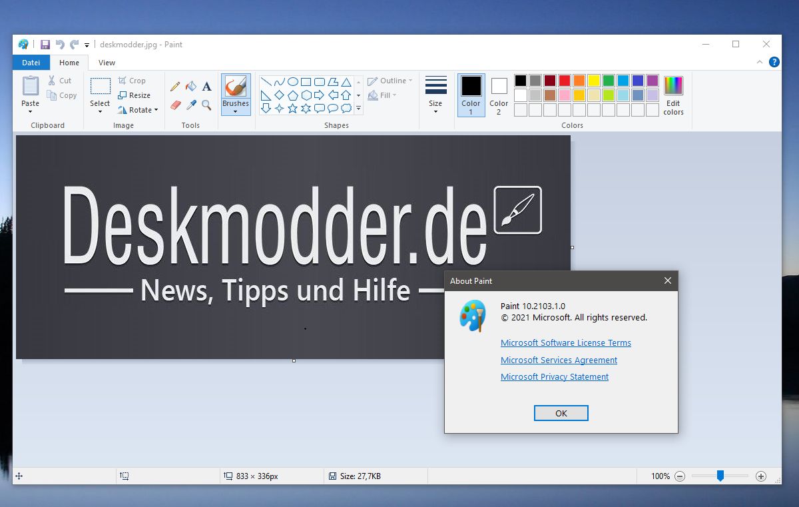799x507 pixels.
Task: Click the bottom canvas resize handle
Action: click(x=294, y=360)
